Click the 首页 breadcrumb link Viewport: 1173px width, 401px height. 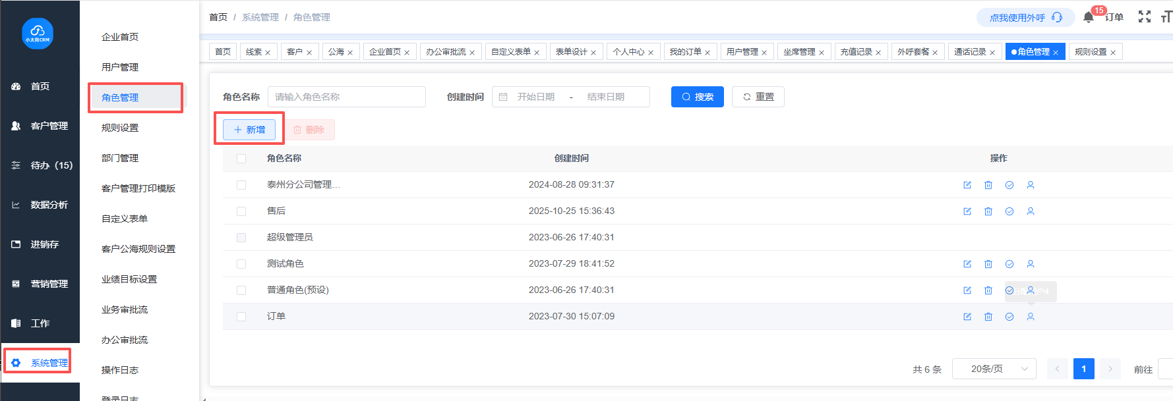218,17
